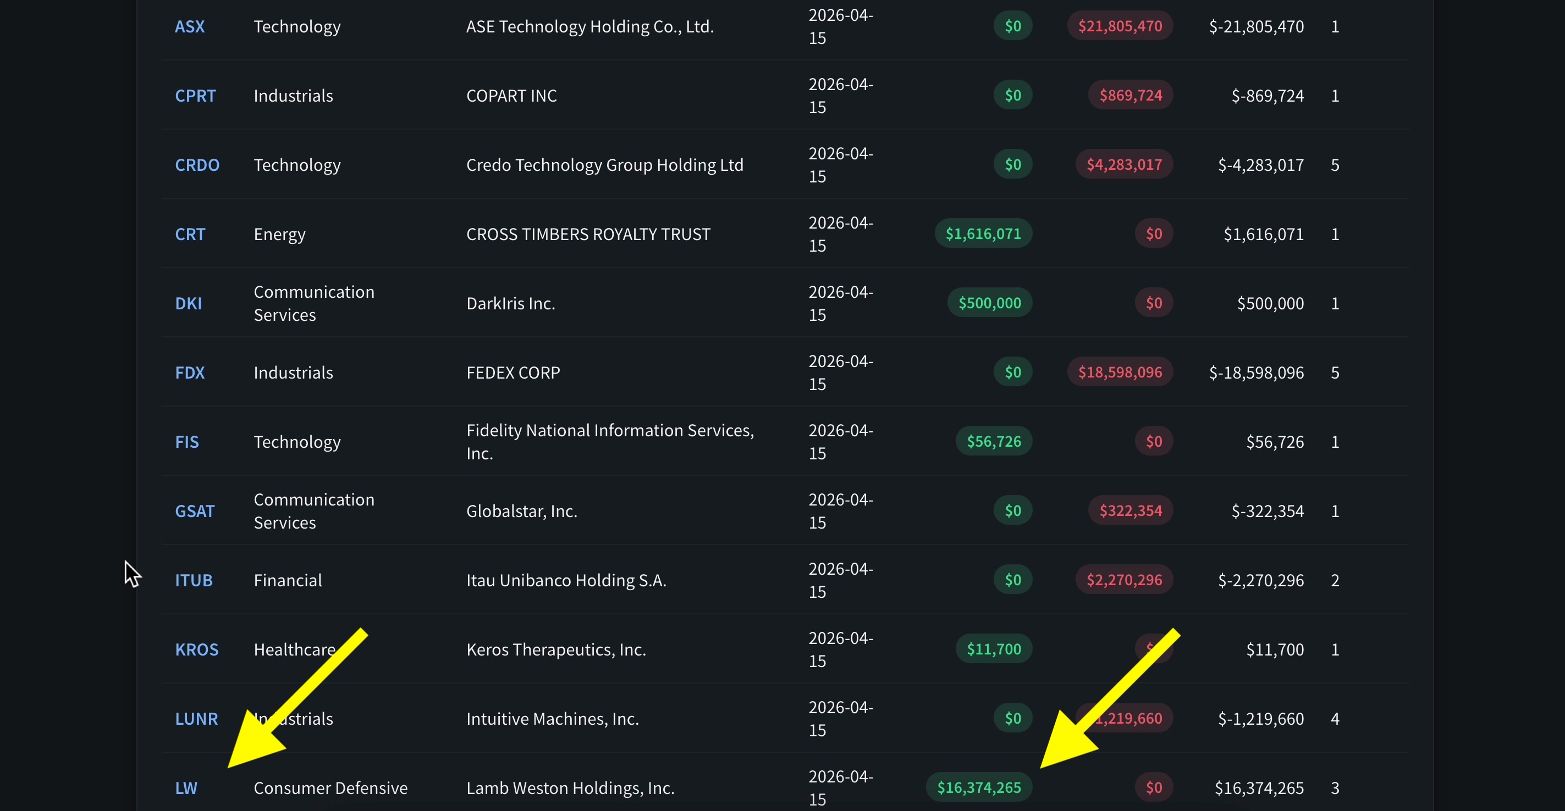Click Intuitive Machines, Inc. name

(x=552, y=718)
